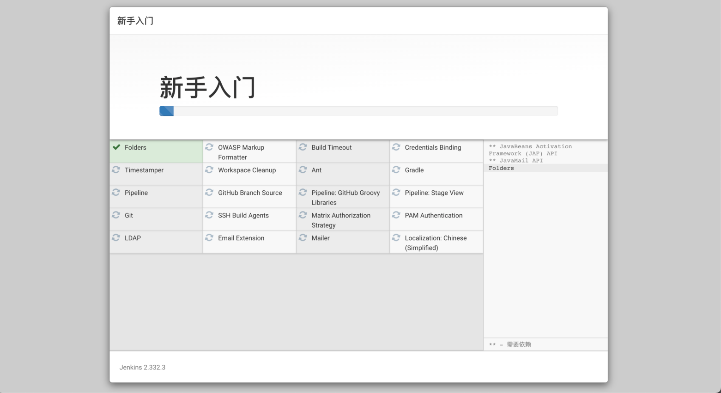Click the 需要依赖 legend note
The image size is (721, 393).
point(510,345)
